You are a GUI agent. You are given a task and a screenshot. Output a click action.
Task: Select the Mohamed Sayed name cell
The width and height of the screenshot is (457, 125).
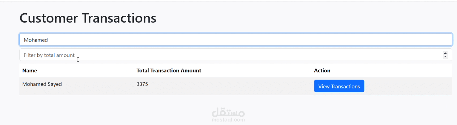42,84
